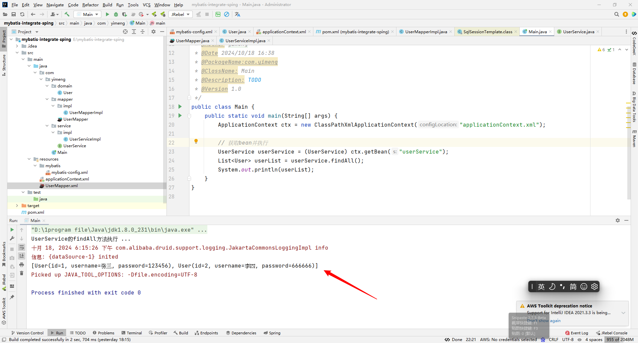Click the UTF-8 encoding status bar entry
The height and width of the screenshot is (343, 638).
tap(568, 339)
